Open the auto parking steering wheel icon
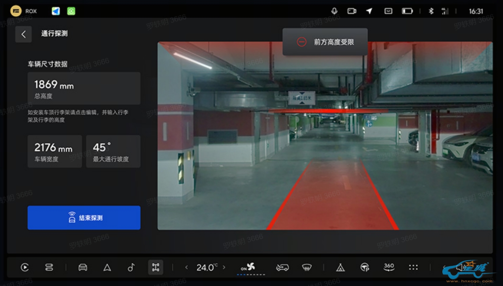Screen dimensions: 503x286 point(365,267)
